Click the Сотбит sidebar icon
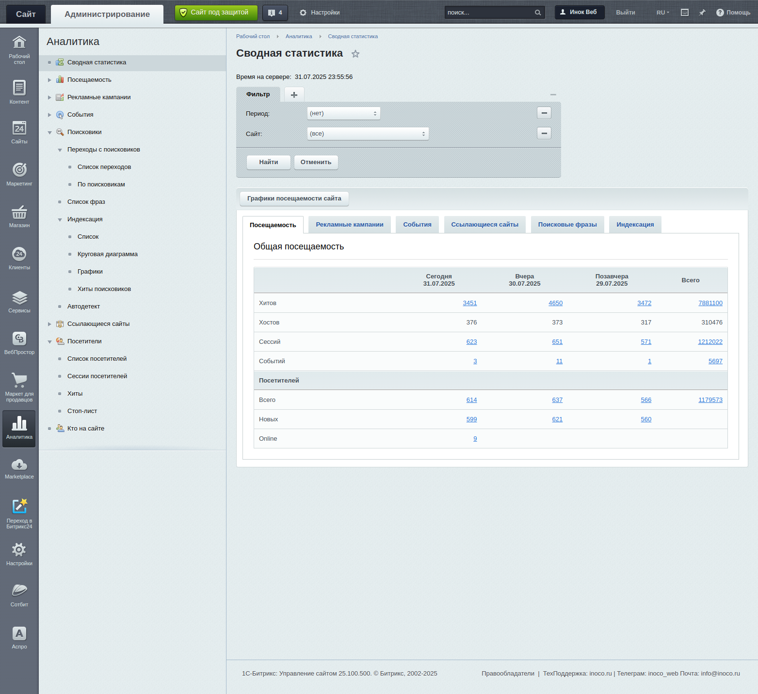The width and height of the screenshot is (758, 694). pos(19,594)
